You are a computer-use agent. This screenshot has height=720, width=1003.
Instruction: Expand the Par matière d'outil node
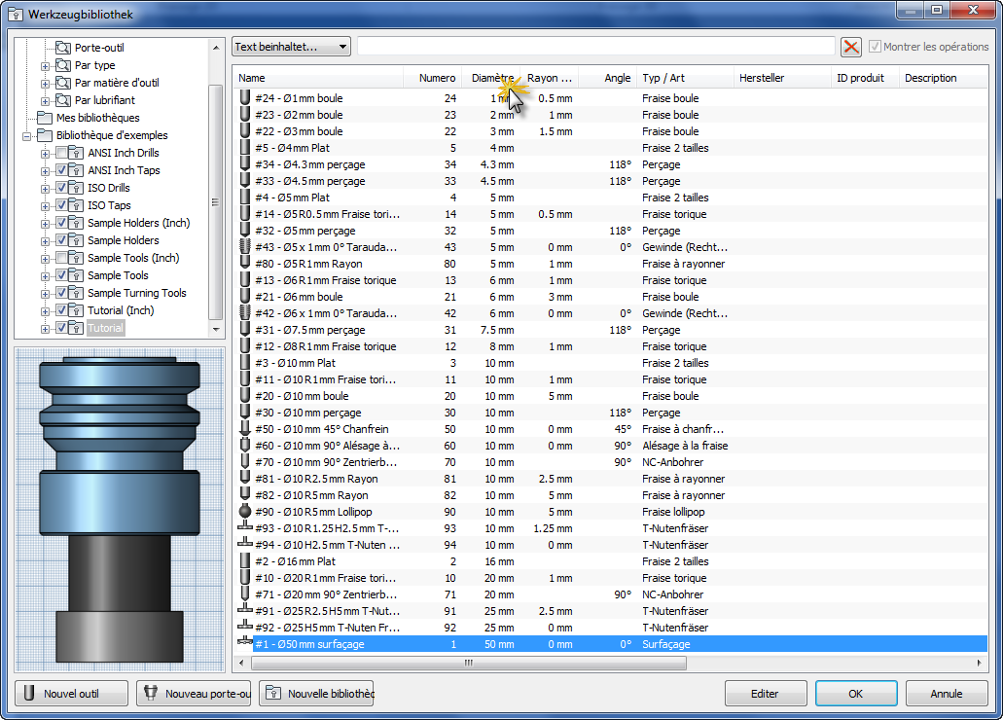45,84
